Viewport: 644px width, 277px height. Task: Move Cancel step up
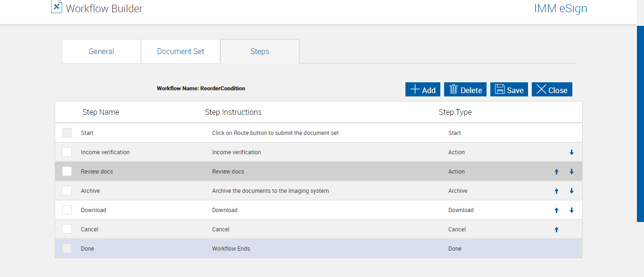(556, 230)
